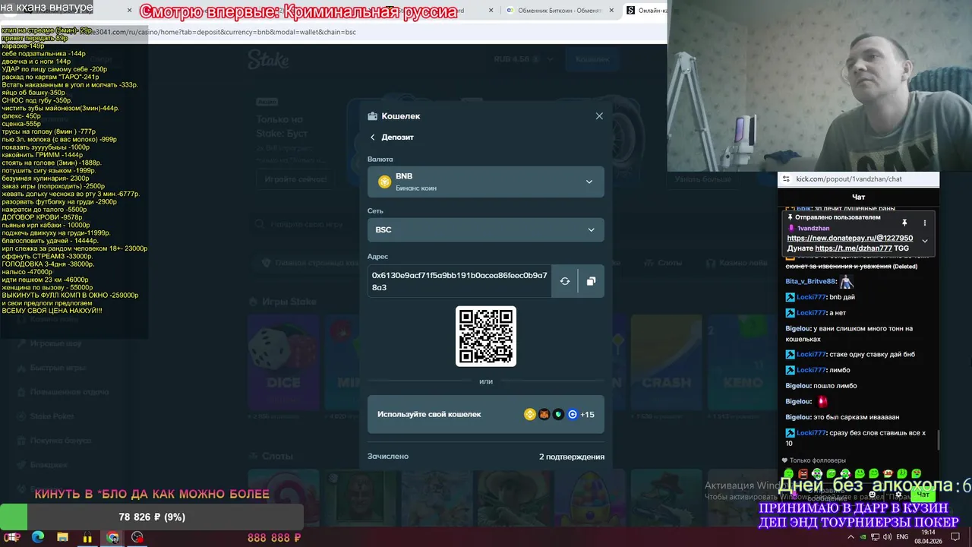Click the donation goal progress bar 78 826 ₽

point(152,517)
